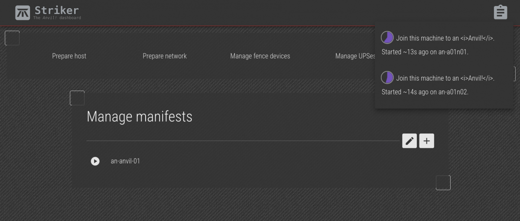Screen dimensions: 520x221
Task: Switch to the Prepare host tab
Action: [69, 56]
